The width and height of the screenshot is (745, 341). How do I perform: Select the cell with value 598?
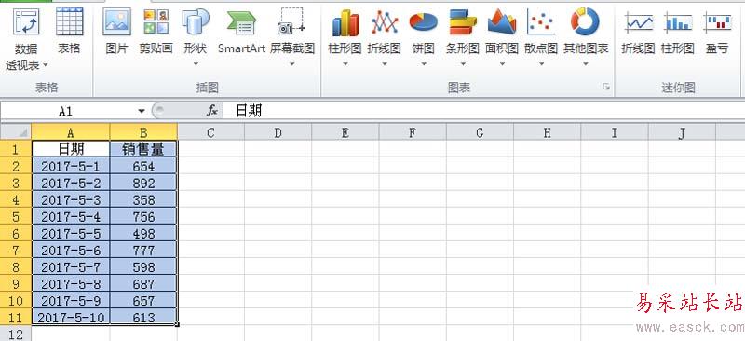[144, 266]
